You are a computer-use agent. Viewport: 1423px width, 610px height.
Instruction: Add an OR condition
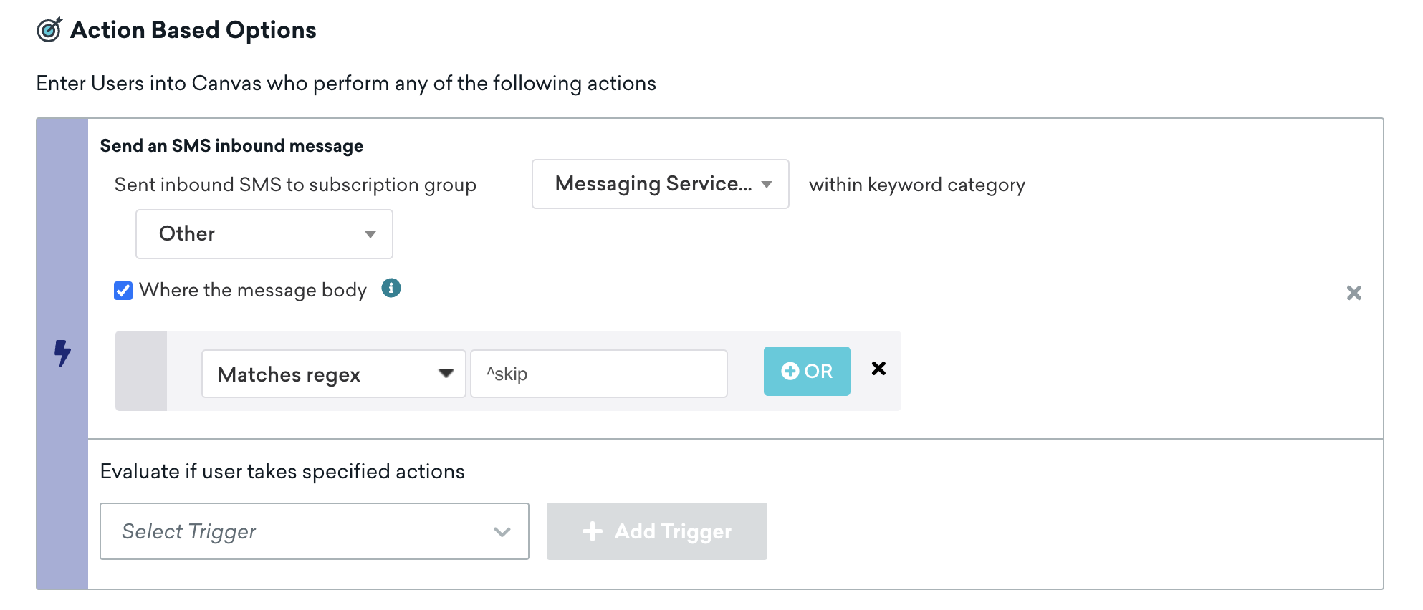click(x=807, y=371)
